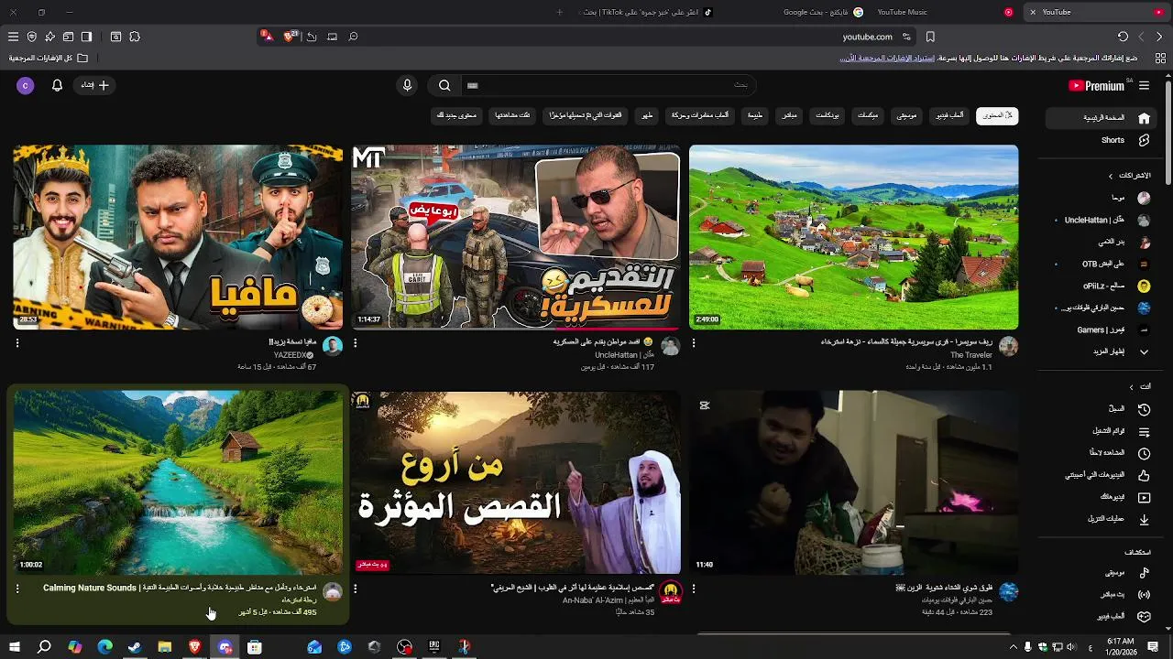
Task: Click the keyboard icon in search box
Action: pyautogui.click(x=473, y=85)
